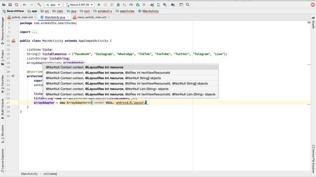Click the Stop square icon
The image size is (316, 177).
[x=144, y=4]
